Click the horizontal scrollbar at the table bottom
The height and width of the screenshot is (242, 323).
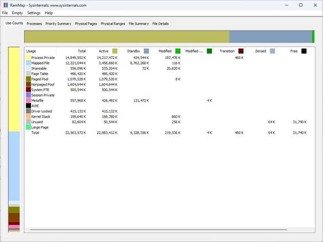pos(158,229)
